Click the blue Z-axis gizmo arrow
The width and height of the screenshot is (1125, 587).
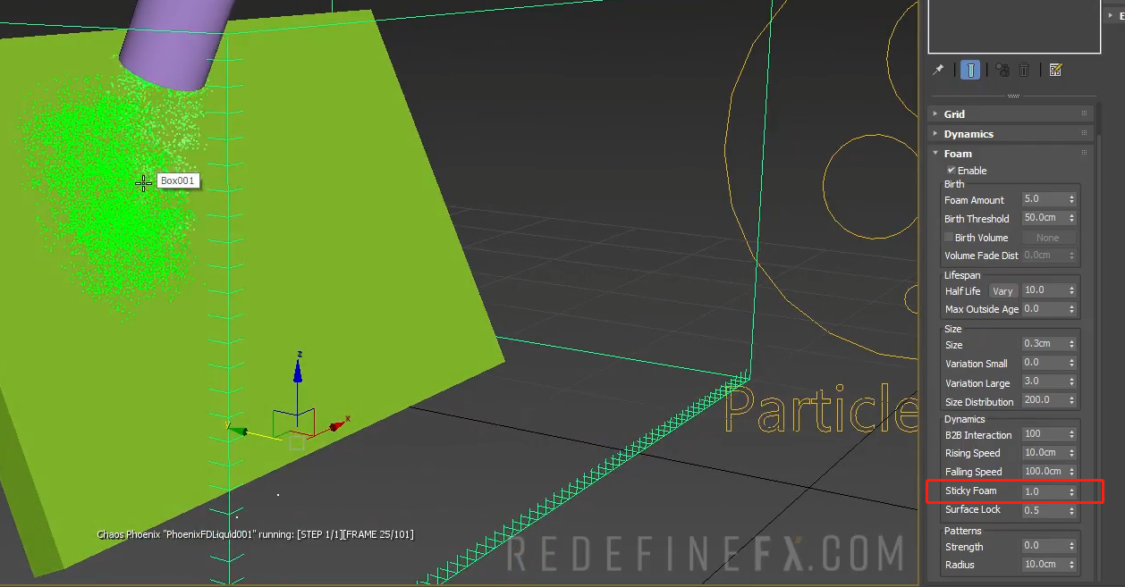[x=298, y=369]
